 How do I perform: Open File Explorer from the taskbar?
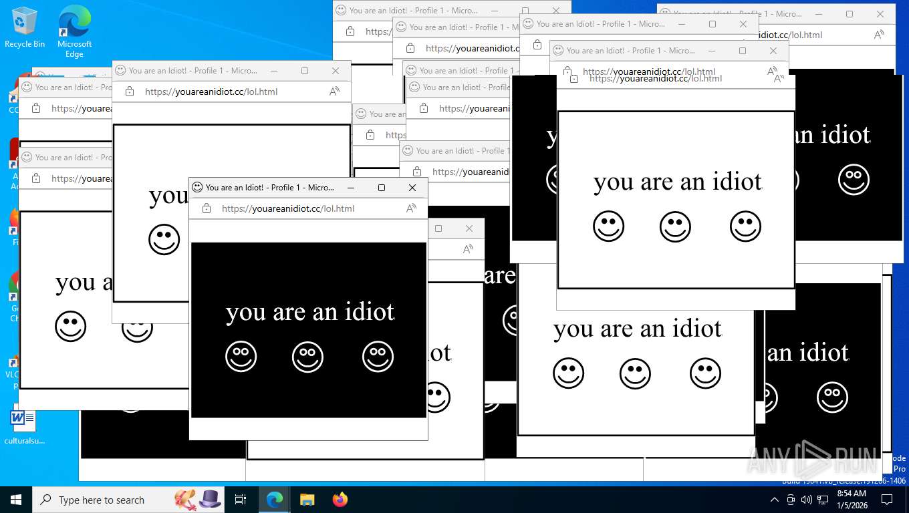(x=307, y=500)
